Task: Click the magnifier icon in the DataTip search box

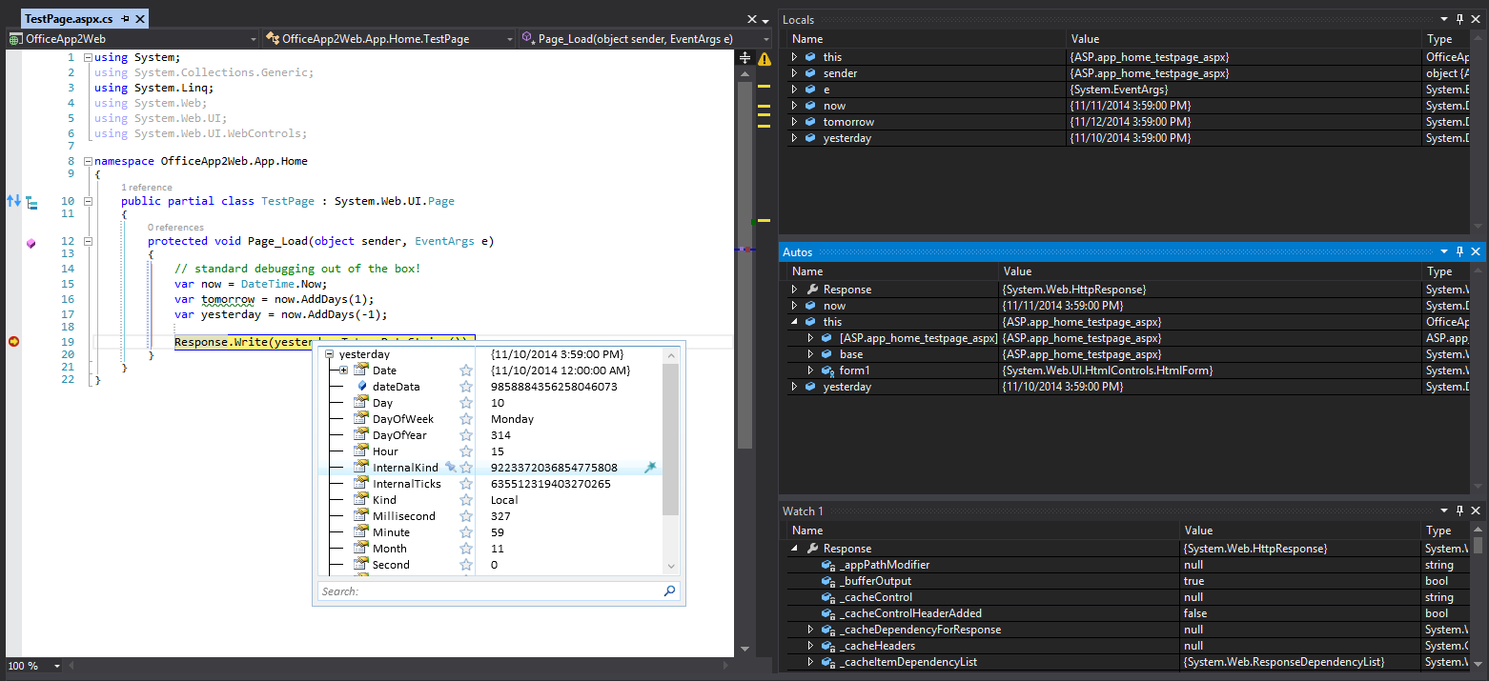Action: [x=669, y=592]
